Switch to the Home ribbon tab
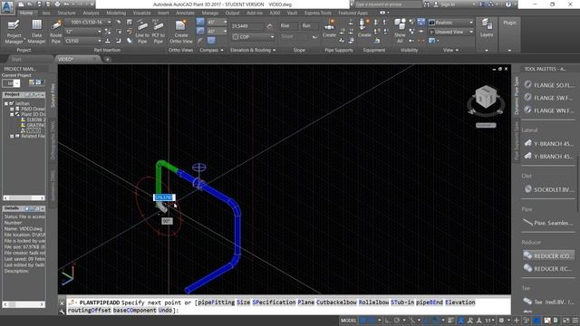The width and height of the screenshot is (580, 326). (x=26, y=13)
